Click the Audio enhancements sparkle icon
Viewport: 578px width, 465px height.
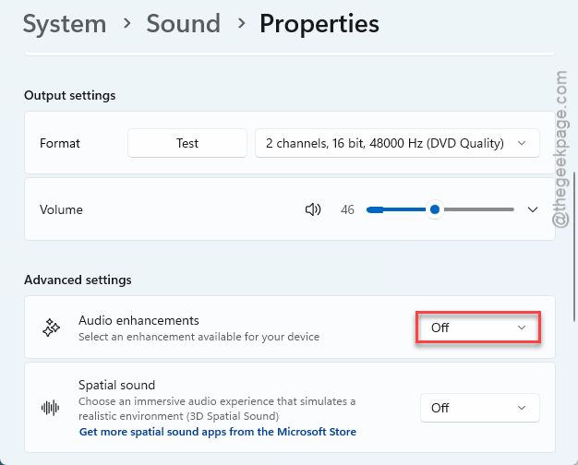(51, 328)
